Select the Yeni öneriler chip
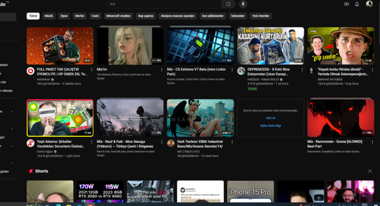 [x=260, y=16]
